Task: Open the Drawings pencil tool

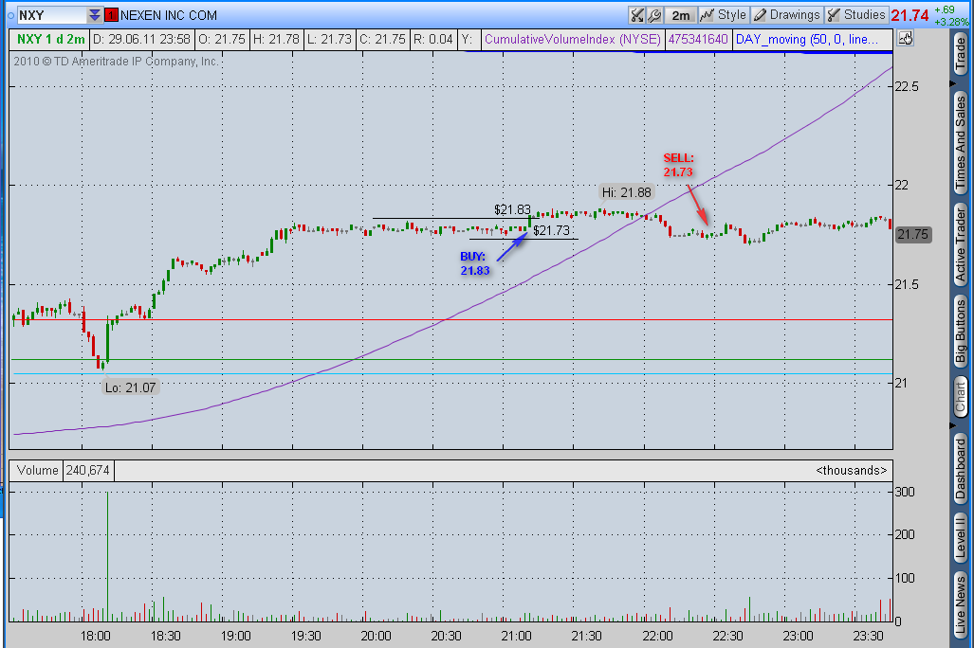Action: click(786, 15)
